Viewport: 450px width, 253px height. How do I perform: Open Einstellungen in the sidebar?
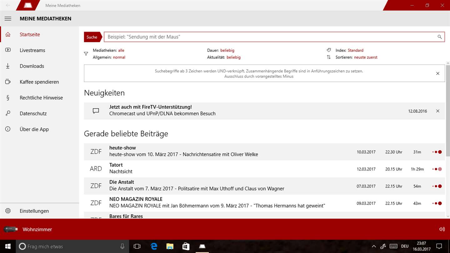pyautogui.click(x=40, y=211)
